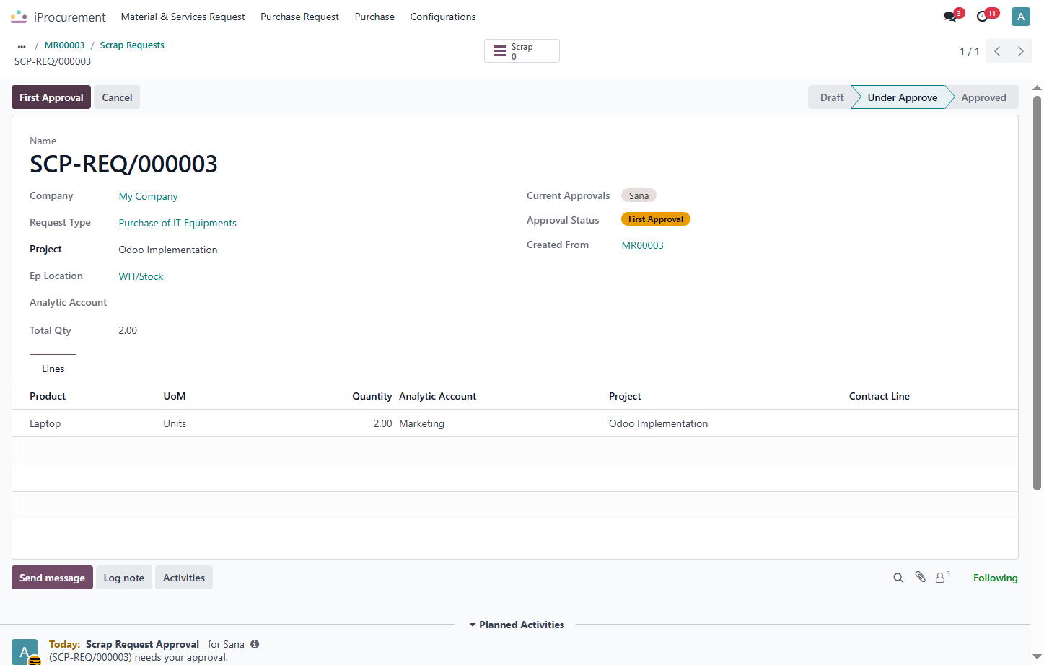Image resolution: width=1044 pixels, height=665 pixels.
Task: Select the Lines tab
Action: [53, 369]
